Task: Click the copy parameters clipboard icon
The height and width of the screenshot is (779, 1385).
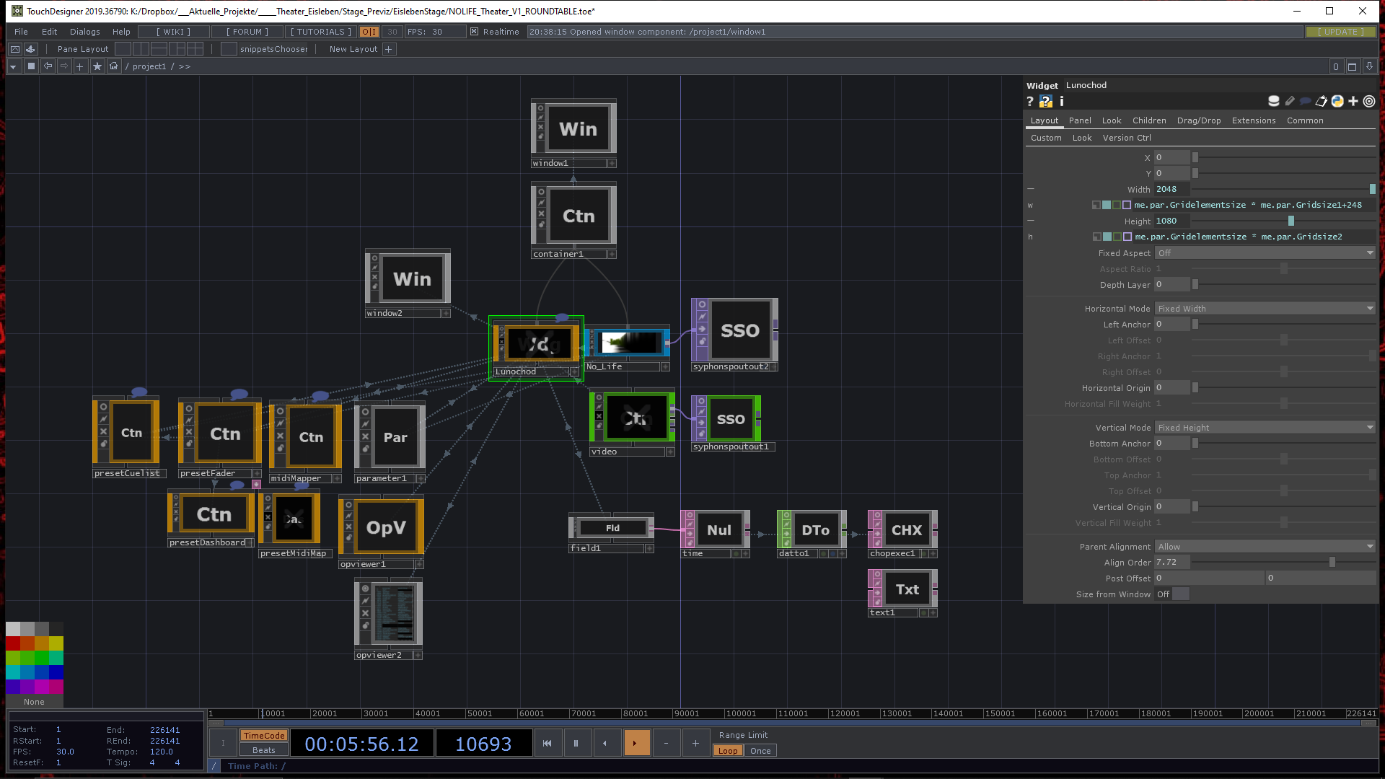Action: tap(1322, 102)
